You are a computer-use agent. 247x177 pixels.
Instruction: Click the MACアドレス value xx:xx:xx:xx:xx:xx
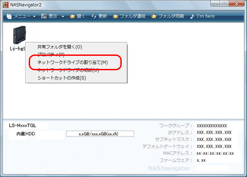pyautogui.click(x=215, y=153)
